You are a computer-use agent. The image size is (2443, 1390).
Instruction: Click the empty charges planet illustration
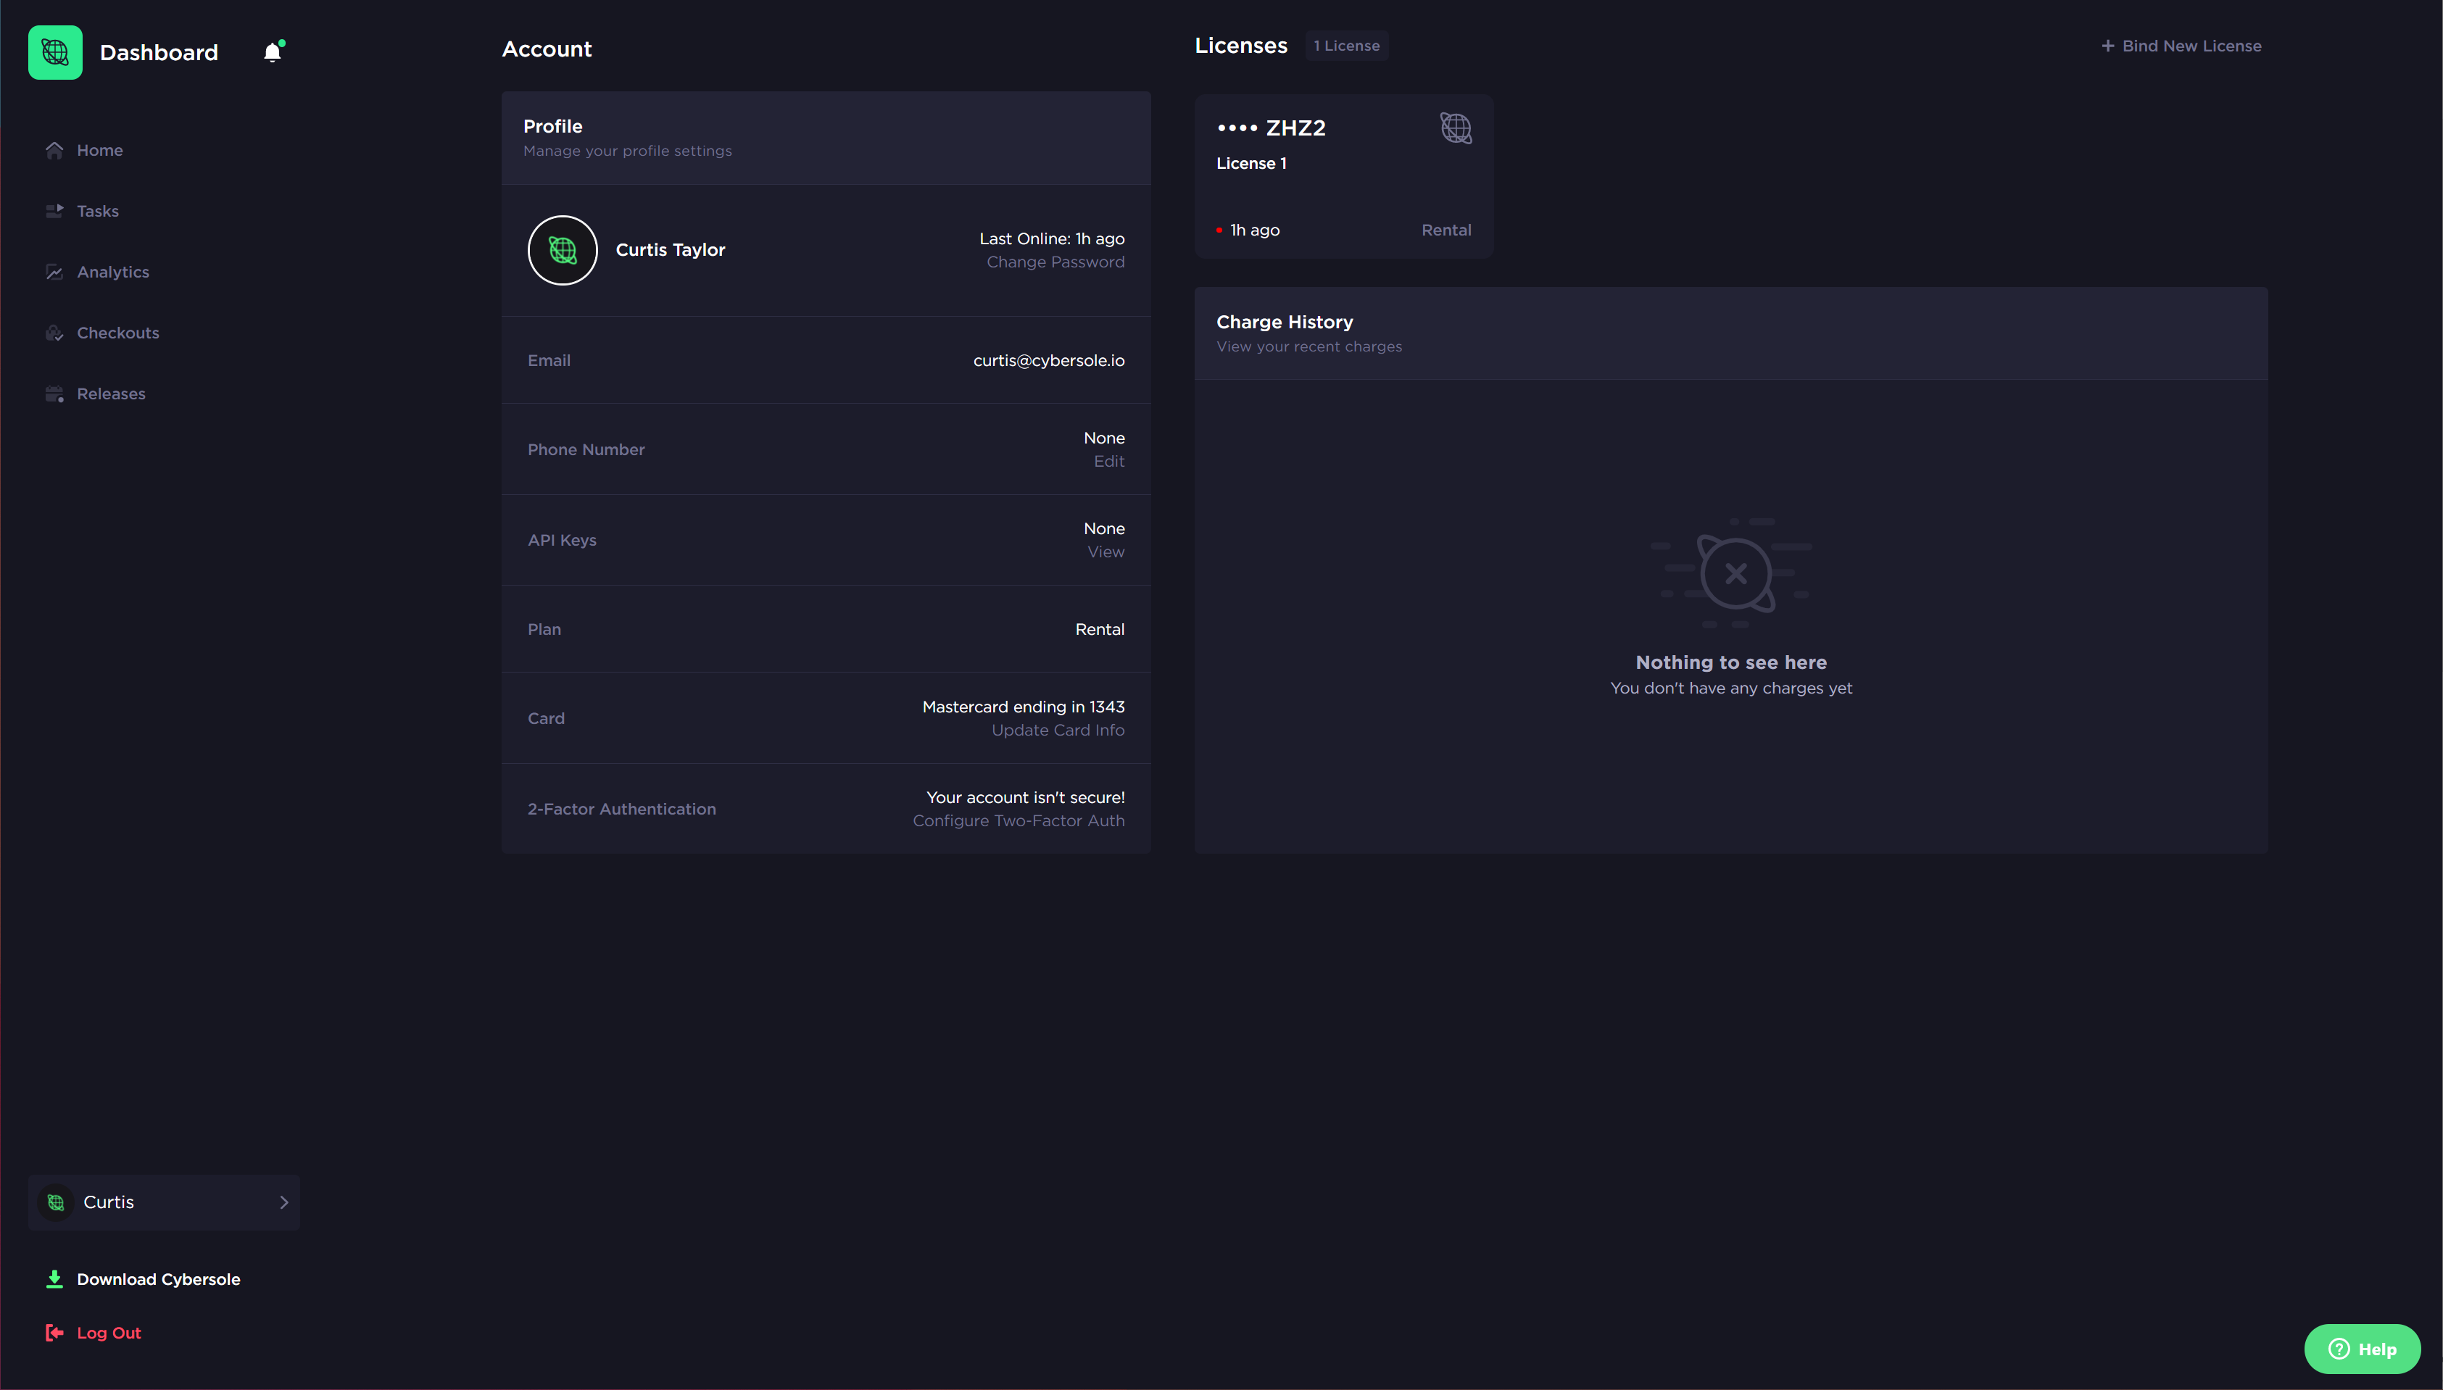coord(1731,573)
